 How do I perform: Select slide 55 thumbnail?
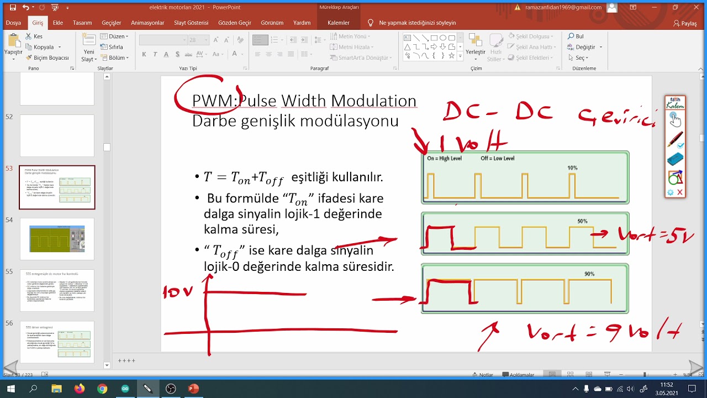point(57,290)
